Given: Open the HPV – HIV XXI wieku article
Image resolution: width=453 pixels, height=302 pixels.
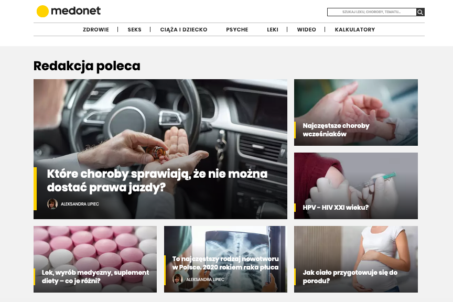Looking at the screenshot, I should [336, 207].
